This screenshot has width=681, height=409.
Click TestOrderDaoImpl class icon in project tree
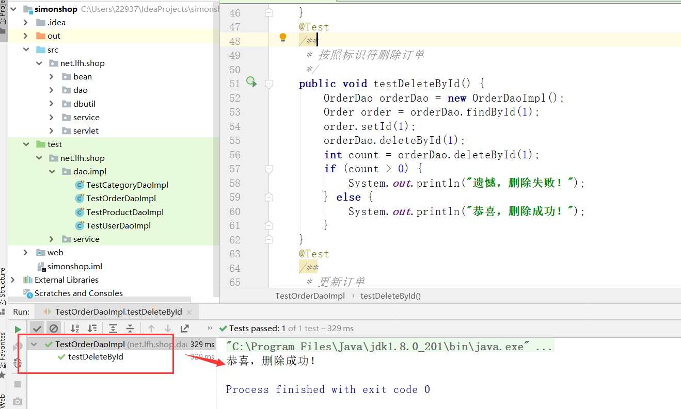point(80,198)
